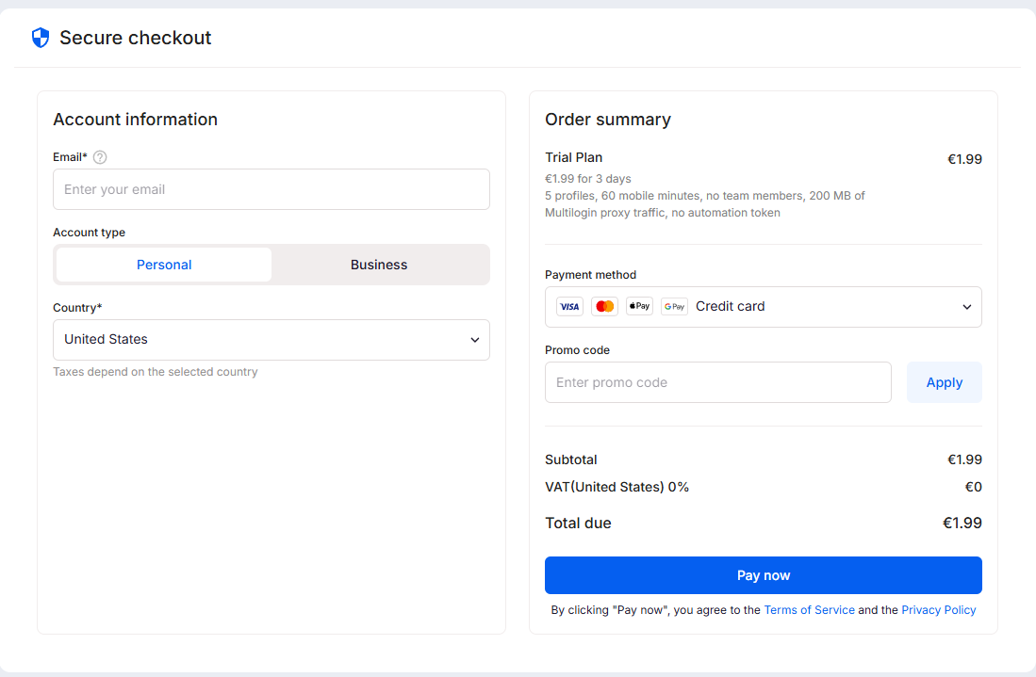This screenshot has width=1036, height=677.
Task: Click the blue shield icon near Secure checkout
Action: (40, 37)
